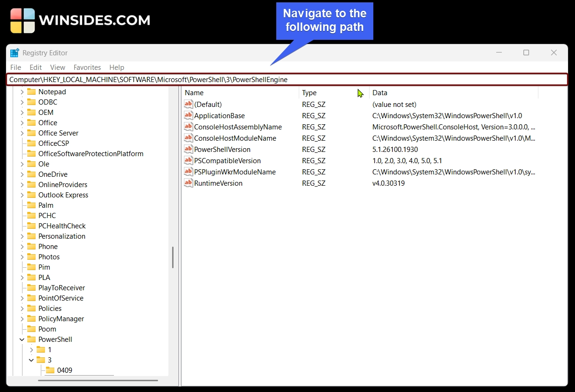The height and width of the screenshot is (392, 575).
Task: Click the string icon beside ApplicationBase
Action: 189,115
